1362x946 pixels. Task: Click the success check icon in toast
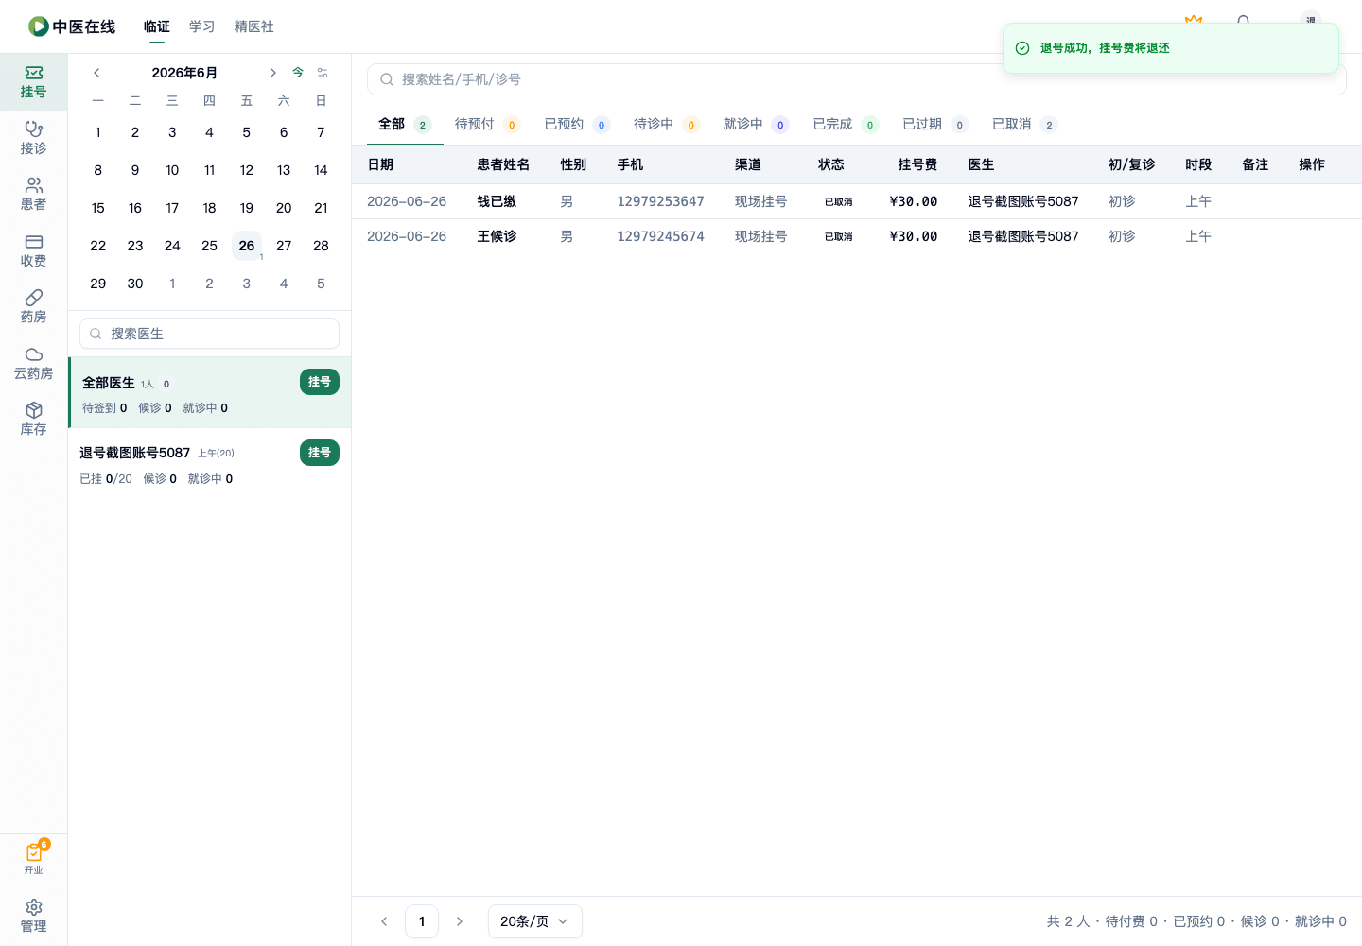tap(1022, 48)
